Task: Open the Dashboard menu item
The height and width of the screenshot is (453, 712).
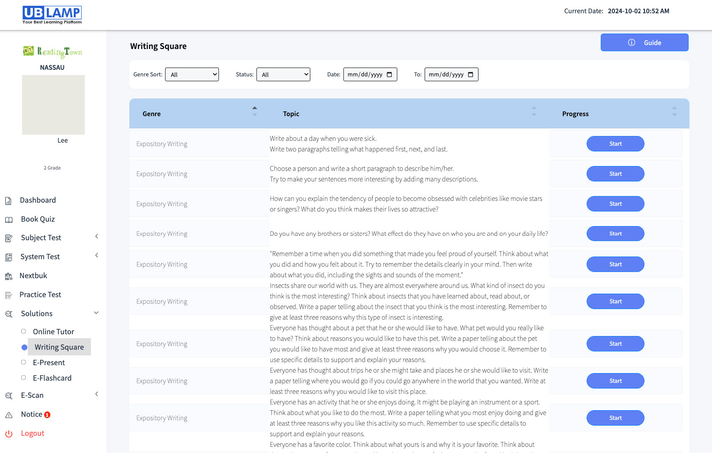Action: 38,200
